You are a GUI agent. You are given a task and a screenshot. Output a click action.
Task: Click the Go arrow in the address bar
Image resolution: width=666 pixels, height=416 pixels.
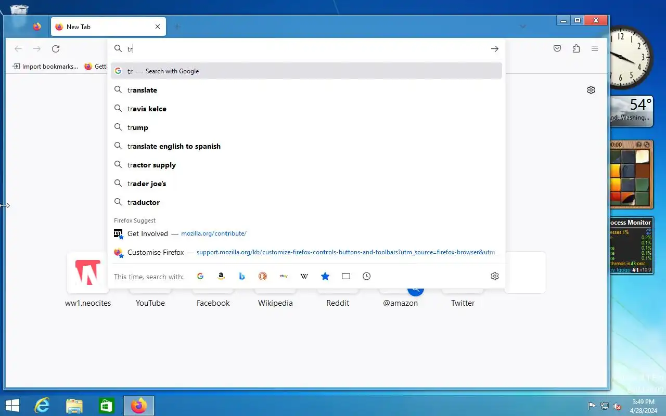(x=494, y=49)
